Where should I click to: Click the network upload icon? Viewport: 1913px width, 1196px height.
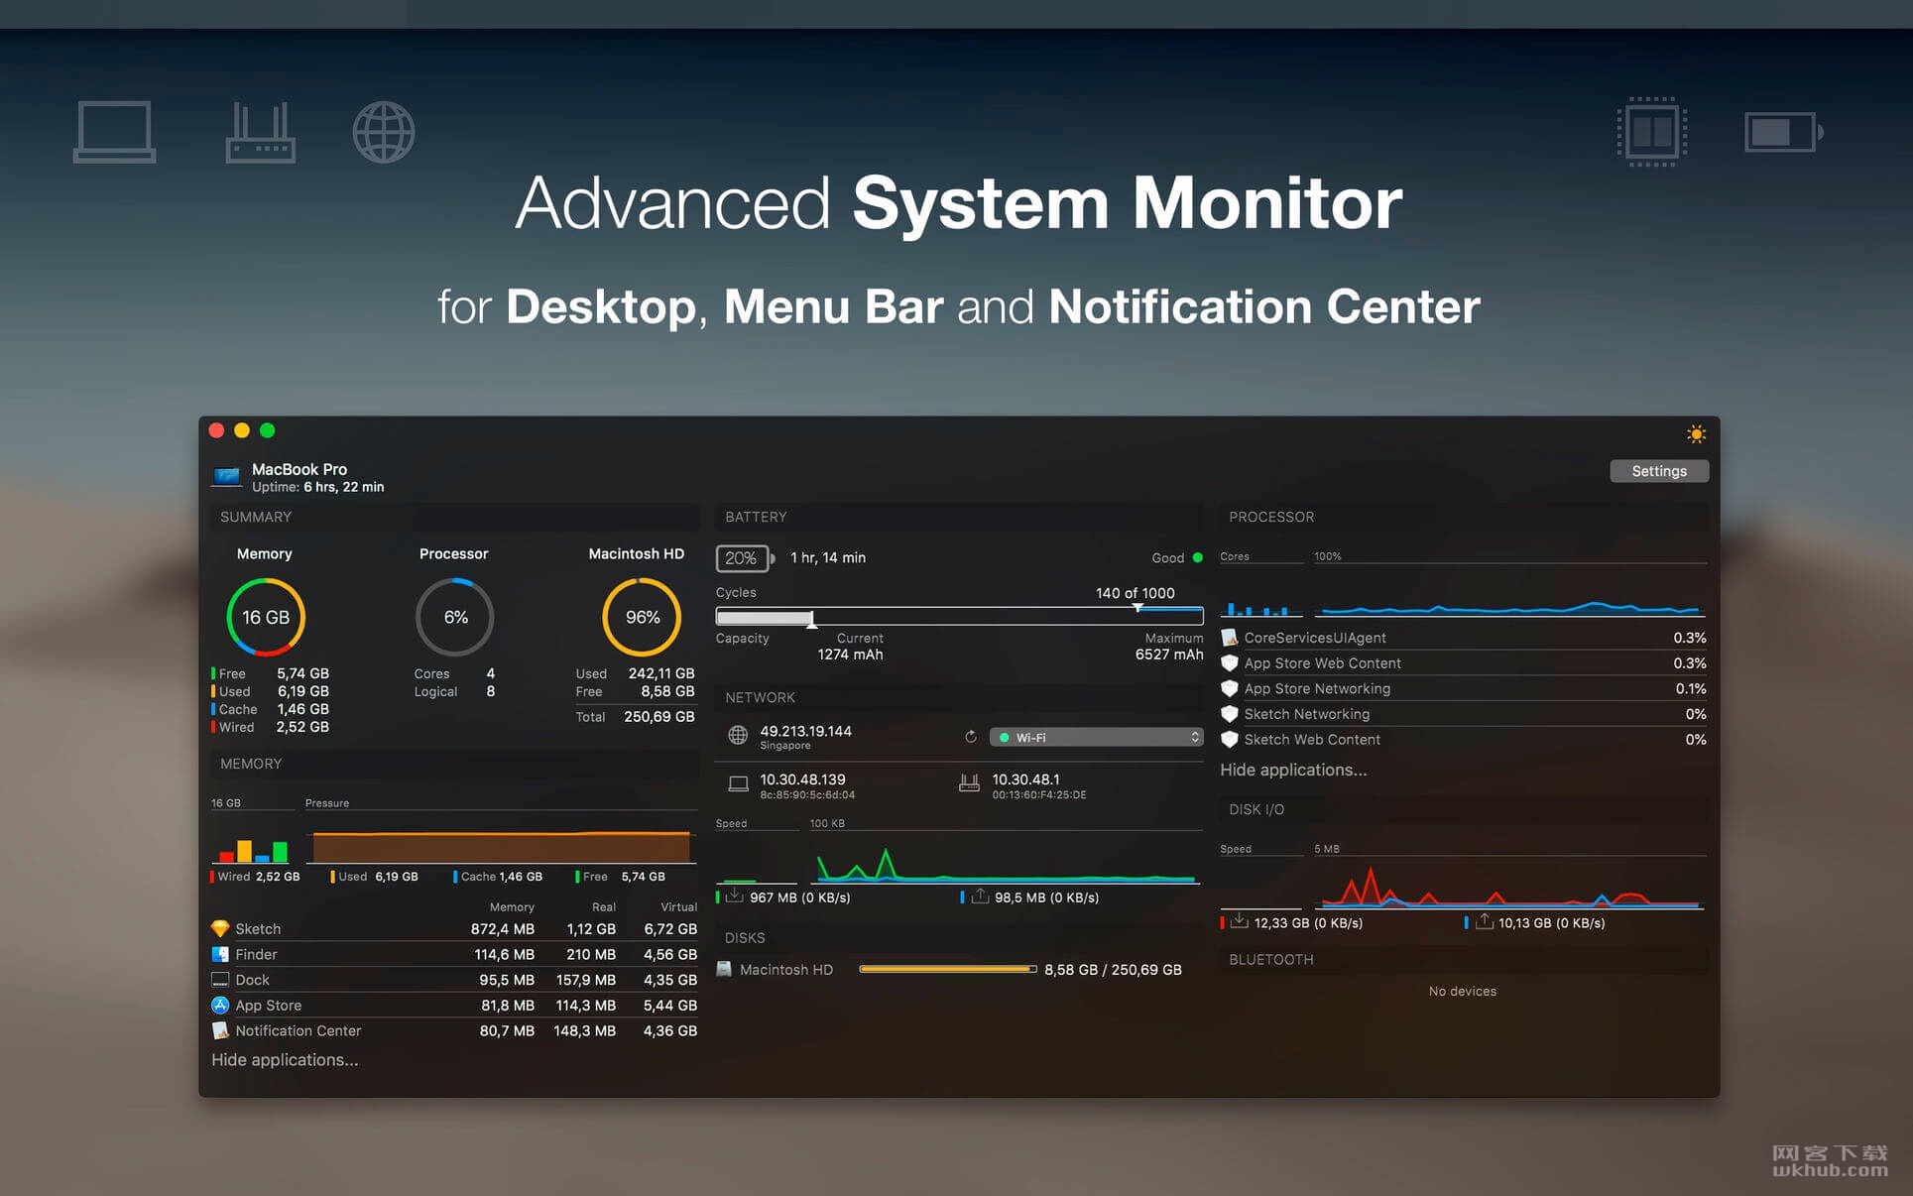[x=980, y=897]
